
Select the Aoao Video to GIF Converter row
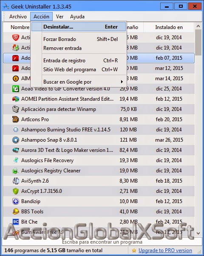point(99,89)
